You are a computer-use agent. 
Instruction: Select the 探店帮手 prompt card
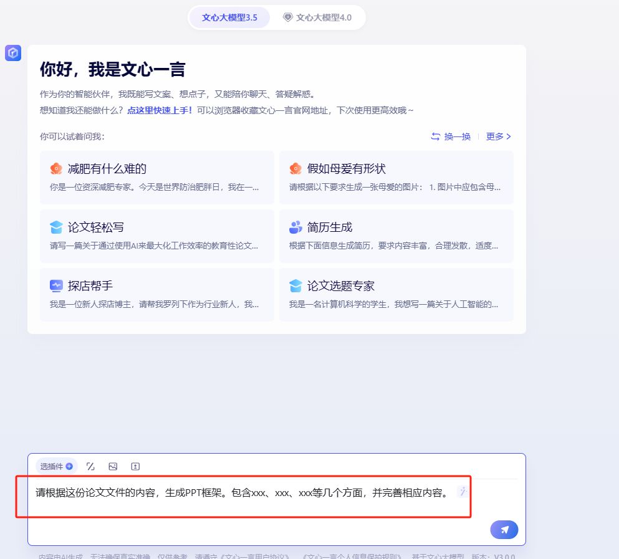click(156, 295)
